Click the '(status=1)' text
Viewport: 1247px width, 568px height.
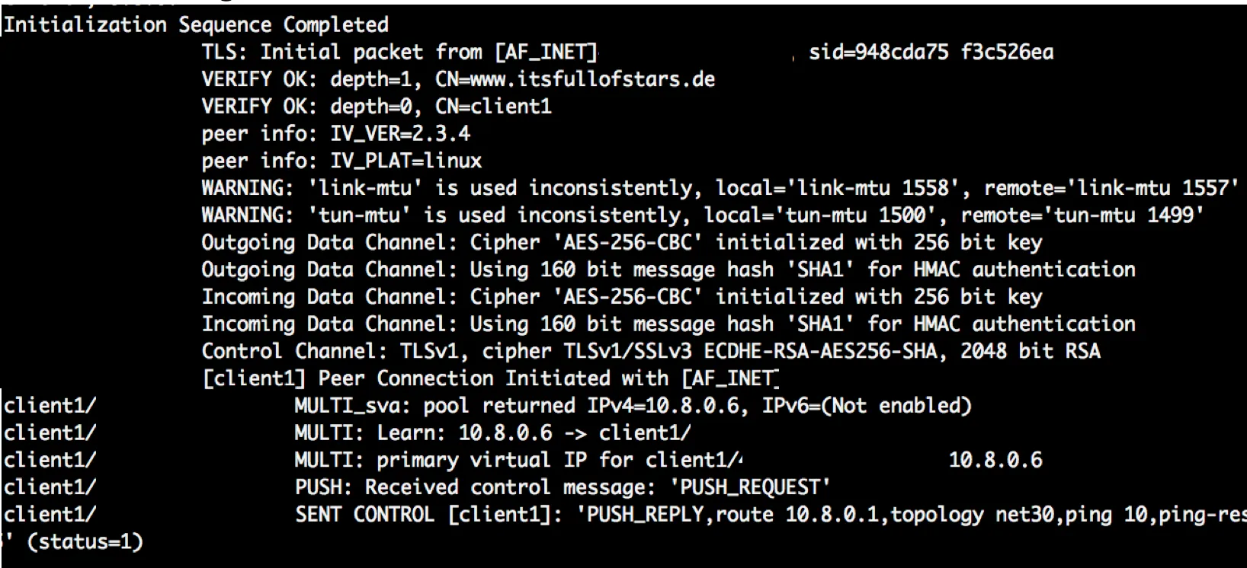84,542
